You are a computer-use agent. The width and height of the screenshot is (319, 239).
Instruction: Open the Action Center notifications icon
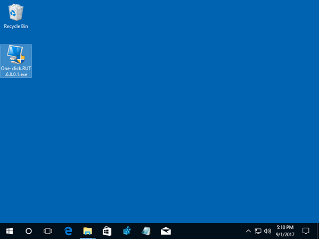click(x=306, y=231)
